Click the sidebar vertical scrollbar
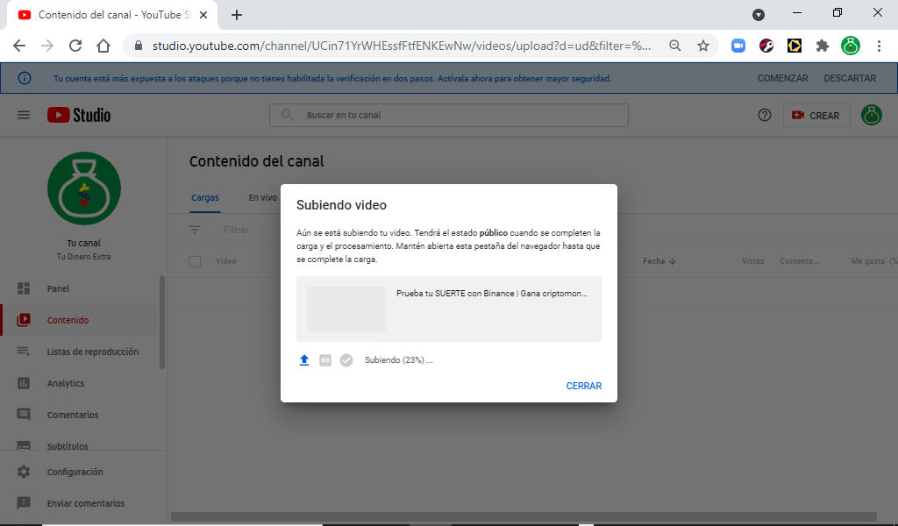Screen dimensions: 898x526 coord(162,323)
